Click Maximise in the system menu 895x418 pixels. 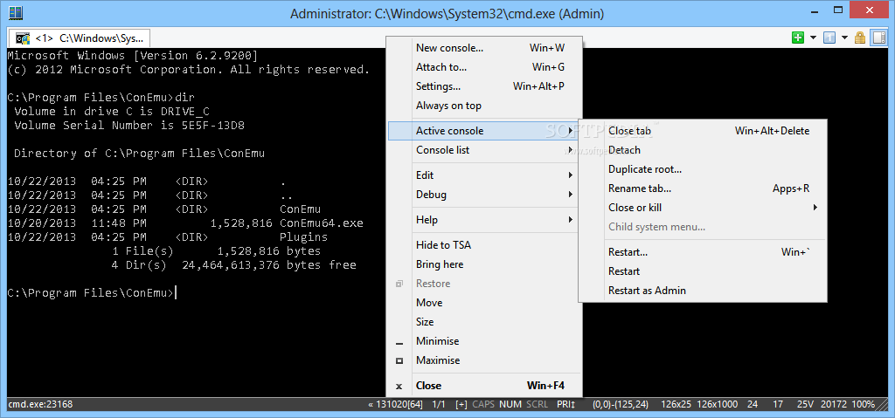484,360
